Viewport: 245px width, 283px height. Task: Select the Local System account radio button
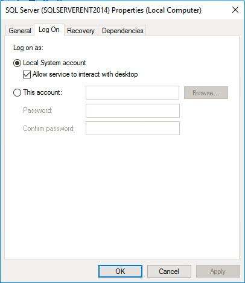(17, 63)
